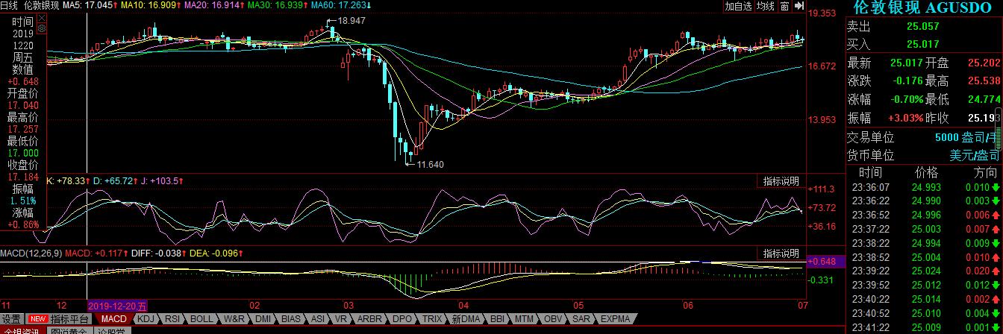Click the 时间 column header in tick list

[x=869, y=172]
